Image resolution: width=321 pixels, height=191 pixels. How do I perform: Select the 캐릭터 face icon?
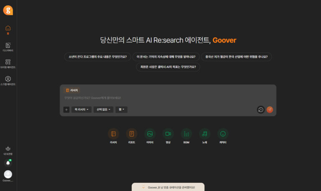pyautogui.click(x=223, y=134)
